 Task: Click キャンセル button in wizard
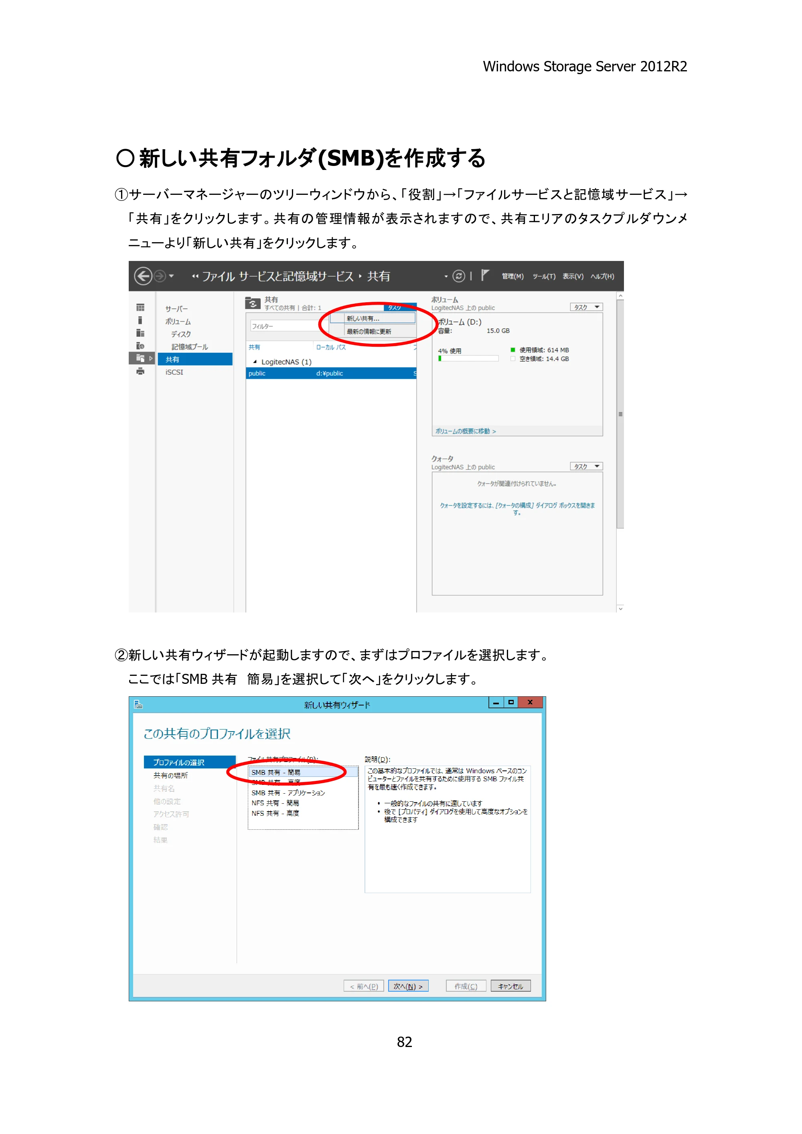pyautogui.click(x=510, y=986)
